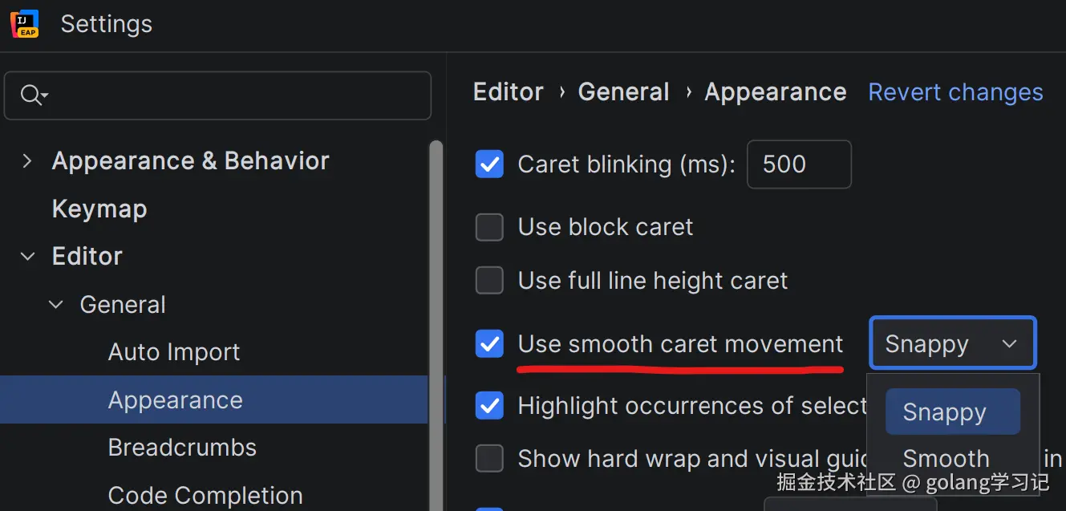
Task: Toggle the Caret blinking checkbox
Action: click(x=489, y=164)
